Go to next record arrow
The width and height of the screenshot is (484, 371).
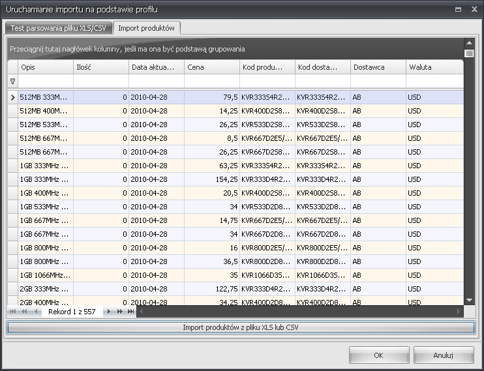click(x=108, y=312)
